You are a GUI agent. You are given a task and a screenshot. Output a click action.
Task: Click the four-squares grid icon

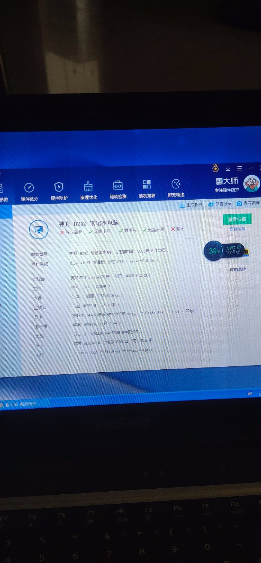click(147, 184)
